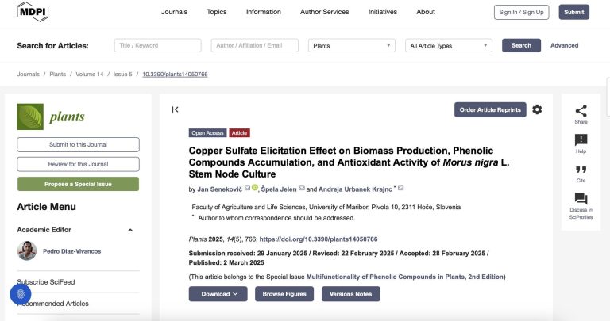Open the Help icon in right sidebar
The height and width of the screenshot is (321, 610).
pyautogui.click(x=581, y=139)
